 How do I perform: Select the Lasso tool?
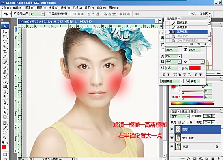[x=5, y=42]
